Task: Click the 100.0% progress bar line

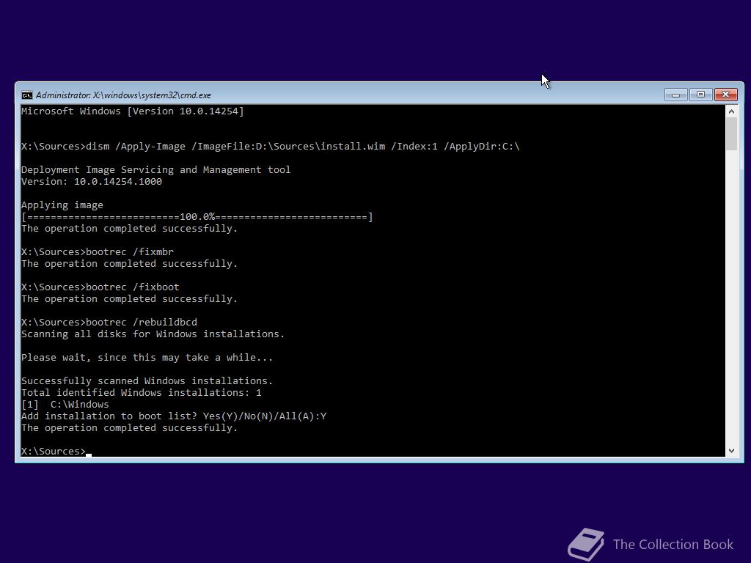Action: (197, 217)
